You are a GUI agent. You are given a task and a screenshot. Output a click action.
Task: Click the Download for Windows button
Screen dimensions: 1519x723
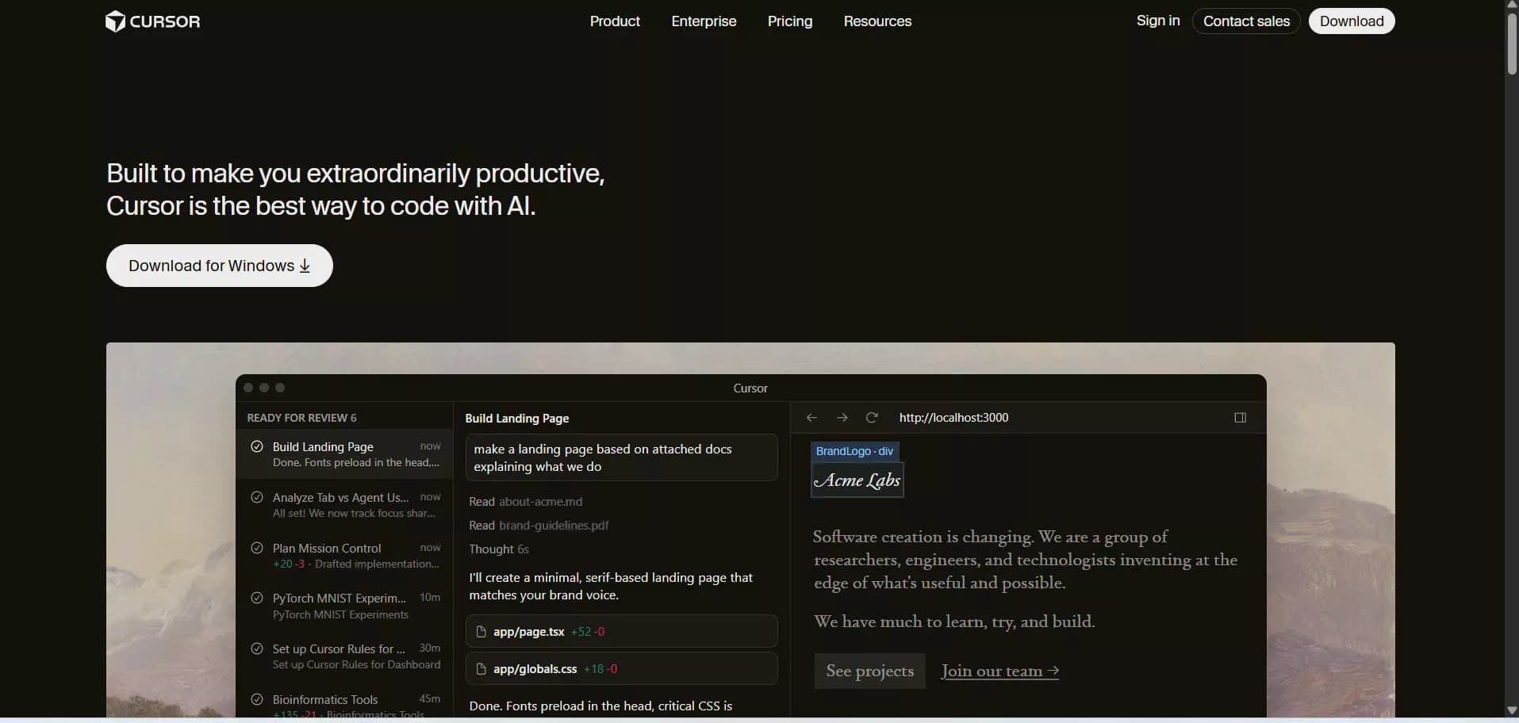click(x=220, y=266)
